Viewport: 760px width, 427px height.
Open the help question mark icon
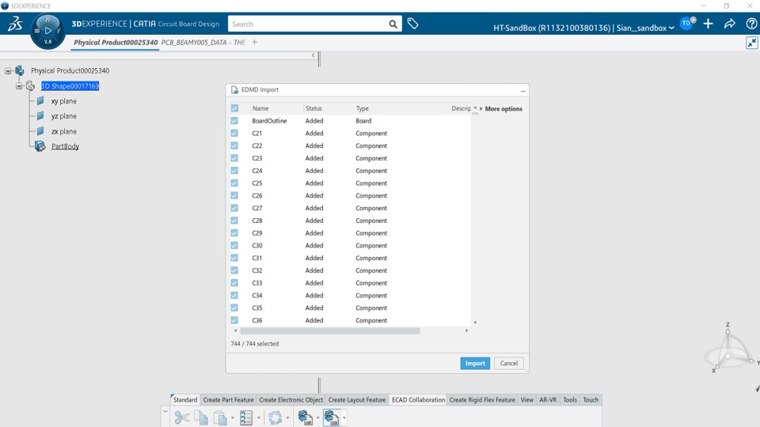[751, 23]
